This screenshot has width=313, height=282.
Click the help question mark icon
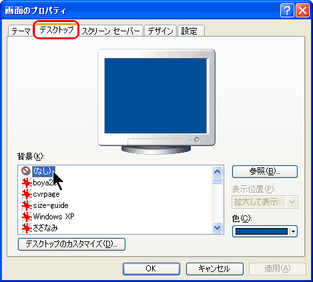(287, 10)
